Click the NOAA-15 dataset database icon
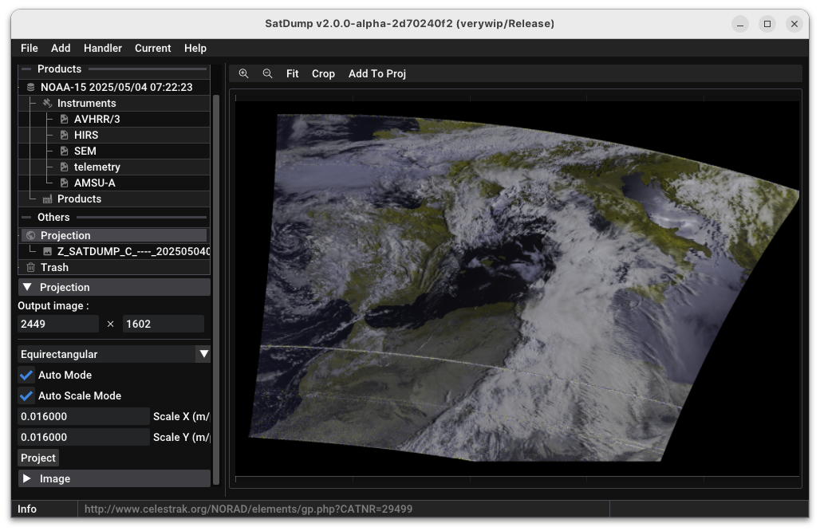The width and height of the screenshot is (820, 531). [x=30, y=88]
